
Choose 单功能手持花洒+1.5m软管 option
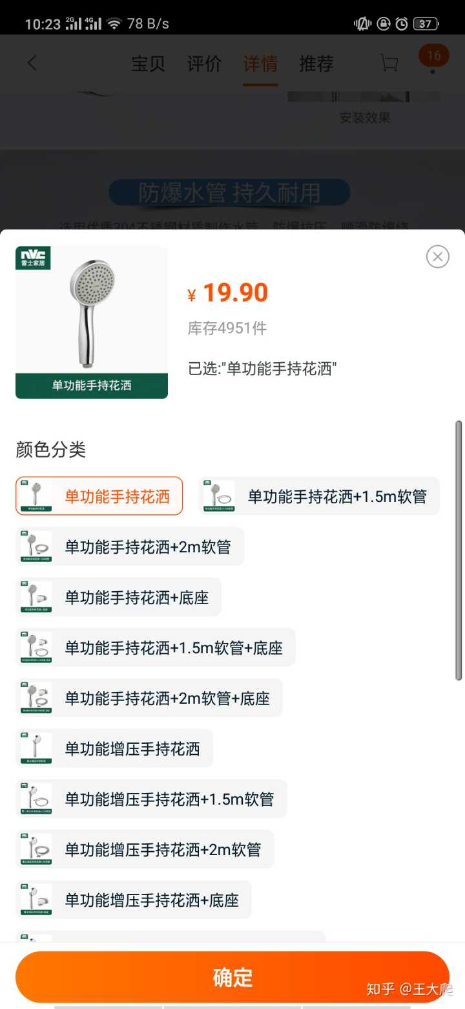tap(320, 496)
